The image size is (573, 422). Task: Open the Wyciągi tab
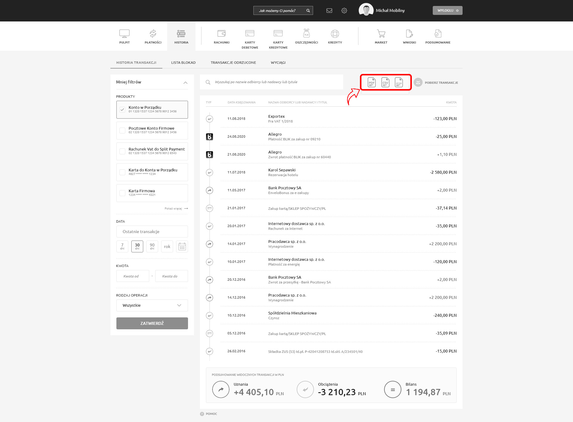(278, 63)
